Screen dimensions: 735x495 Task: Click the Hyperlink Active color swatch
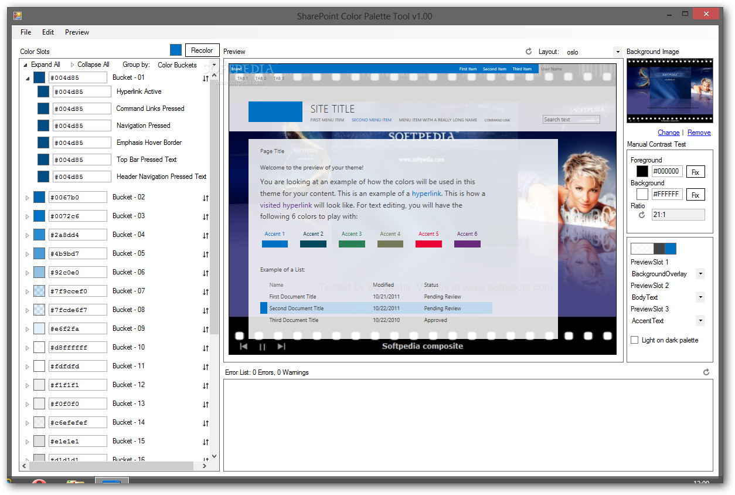43,91
